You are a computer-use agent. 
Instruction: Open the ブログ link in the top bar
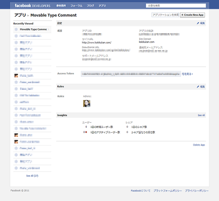coord(90,6)
